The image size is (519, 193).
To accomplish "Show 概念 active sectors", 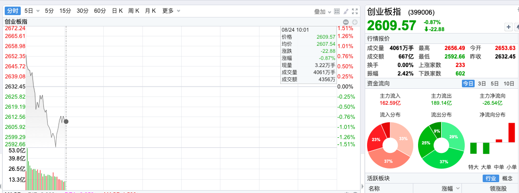I will tap(508, 178).
